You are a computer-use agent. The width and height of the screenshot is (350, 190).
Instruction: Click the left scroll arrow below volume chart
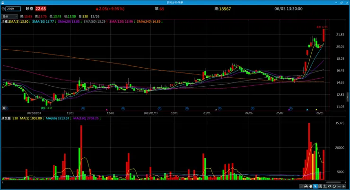3,182
